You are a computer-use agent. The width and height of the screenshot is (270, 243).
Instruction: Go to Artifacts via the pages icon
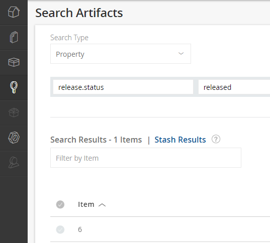pyautogui.click(x=14, y=37)
